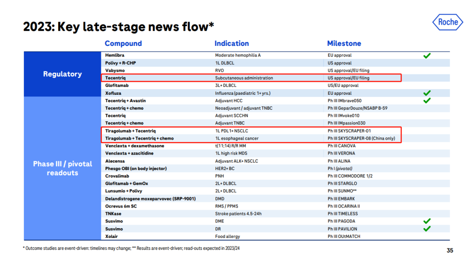Click 'Ph III COMMODORE 1/2' milestone
The image size is (476, 267).
350,176
